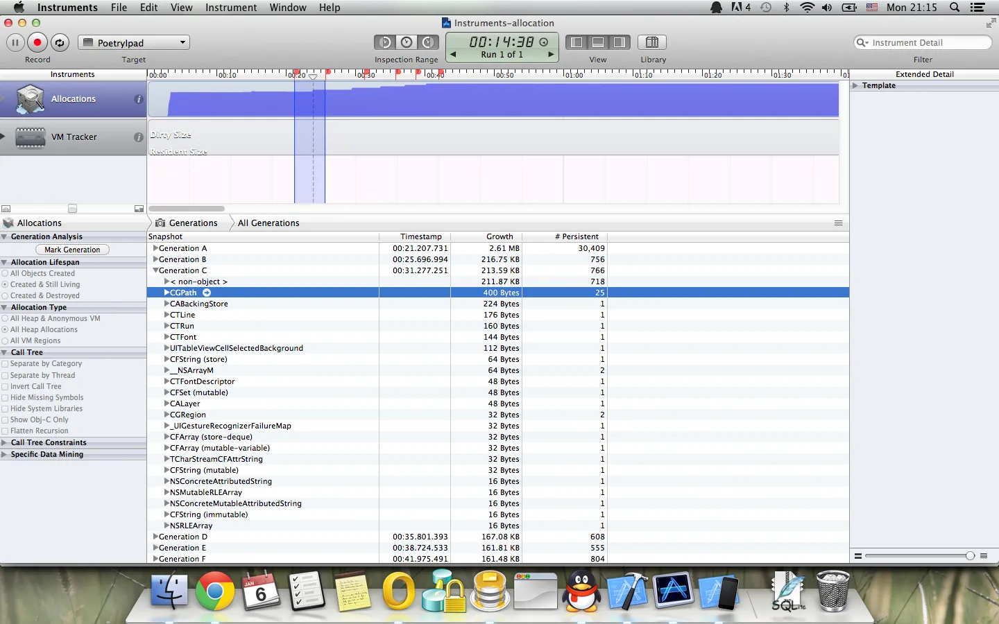Click the Pause button in the toolbar
The height and width of the screenshot is (624, 999).
pyautogui.click(x=15, y=42)
